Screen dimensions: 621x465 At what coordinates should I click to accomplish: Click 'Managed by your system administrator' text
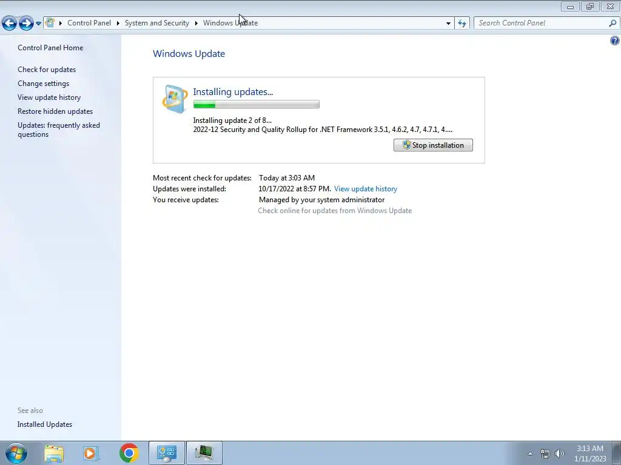coord(321,200)
